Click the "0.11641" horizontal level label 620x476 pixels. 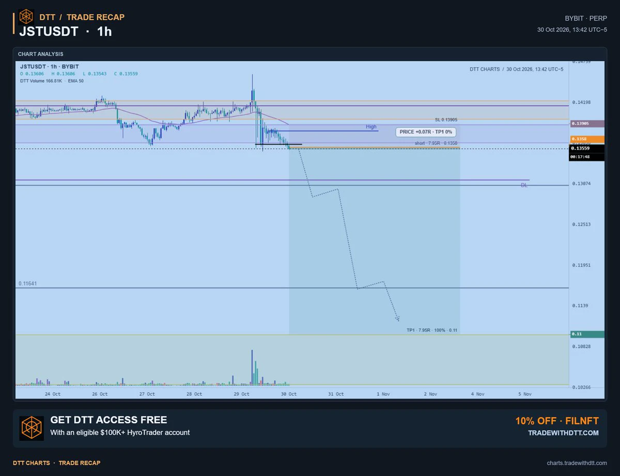click(27, 284)
